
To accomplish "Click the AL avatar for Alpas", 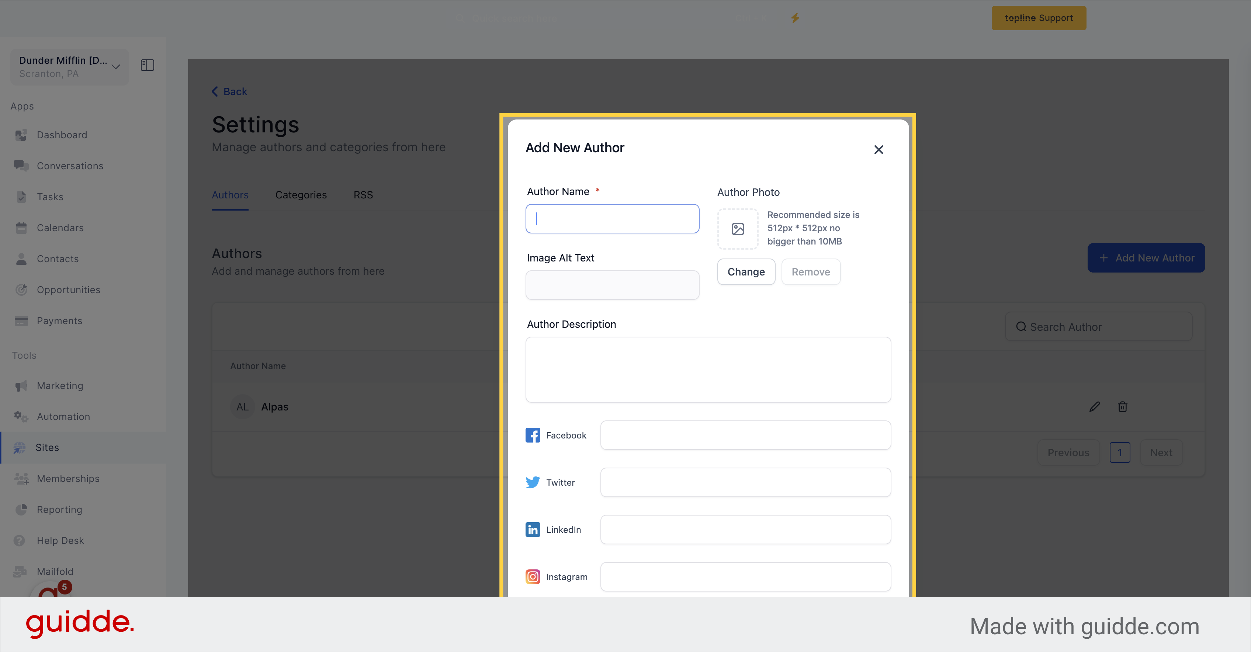I will 242,407.
